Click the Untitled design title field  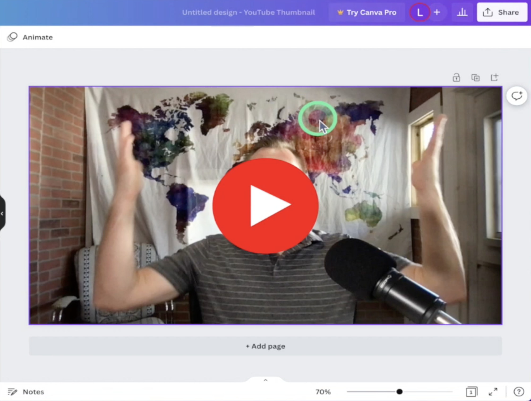tap(249, 12)
